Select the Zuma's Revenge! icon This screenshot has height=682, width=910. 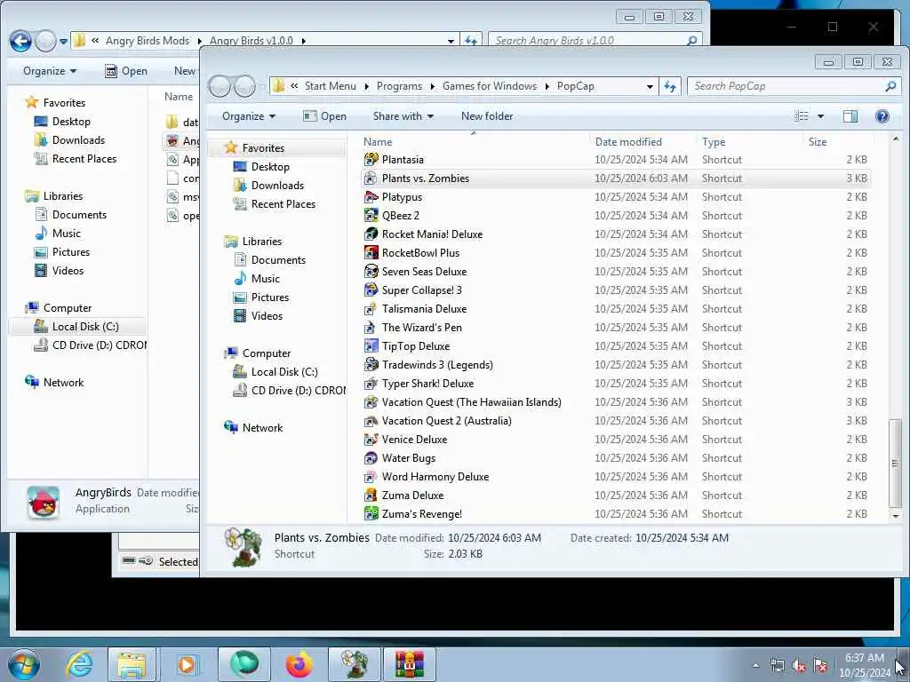[x=371, y=514]
